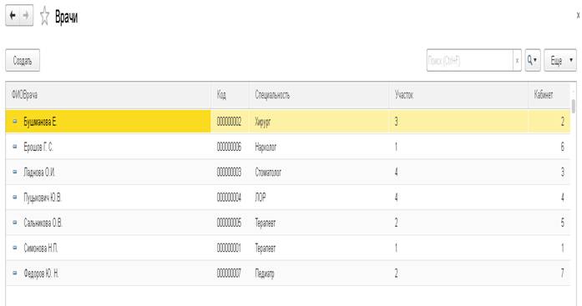This screenshot has width=582, height=306.
Task: Add Врачи to favorites with star icon
Action: (44, 17)
